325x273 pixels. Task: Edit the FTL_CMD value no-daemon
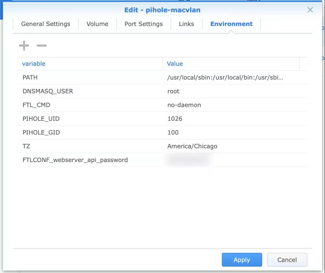184,105
